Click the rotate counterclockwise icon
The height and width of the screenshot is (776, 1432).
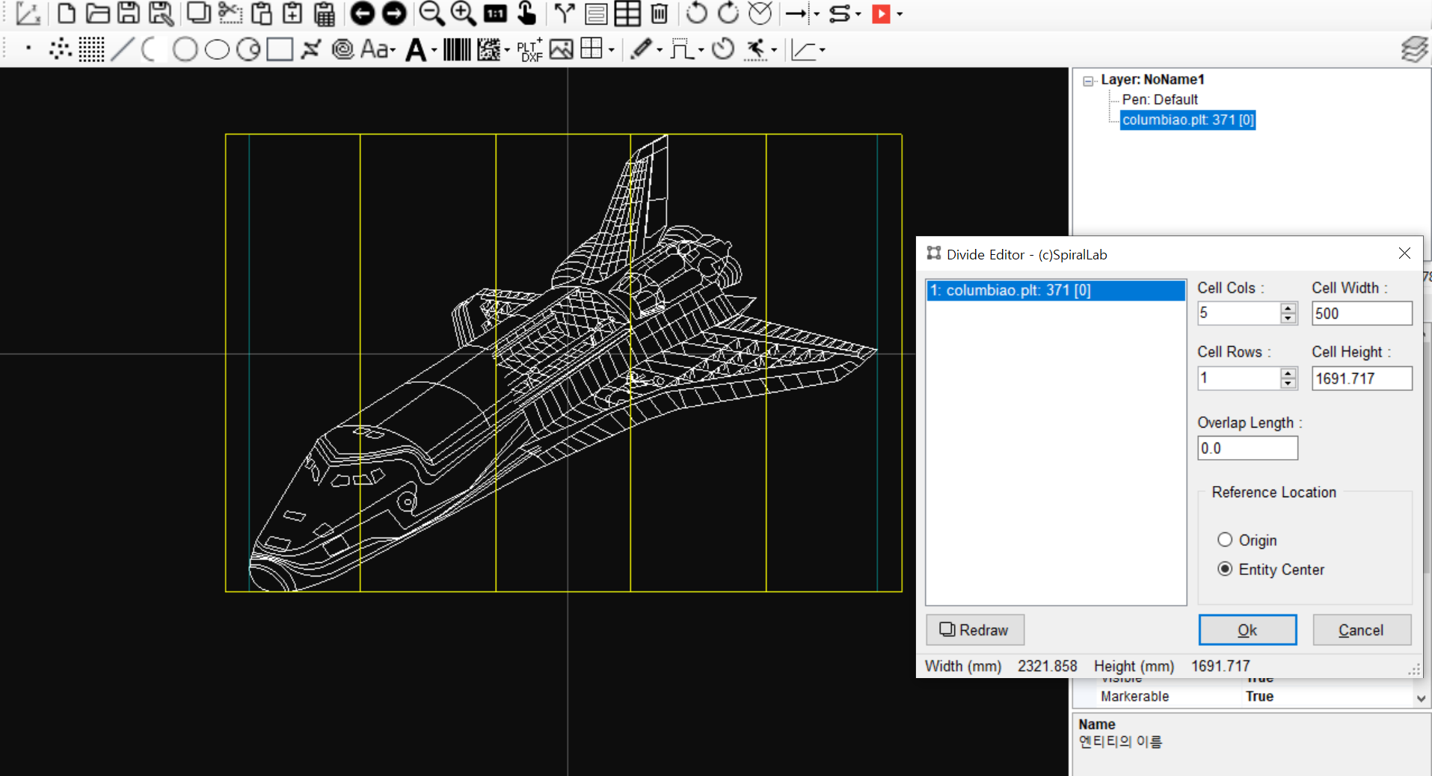pyautogui.click(x=696, y=13)
